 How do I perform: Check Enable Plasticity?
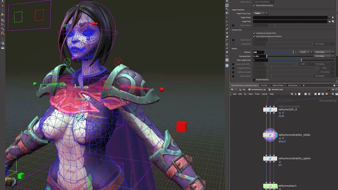pyautogui.click(x=254, y=80)
